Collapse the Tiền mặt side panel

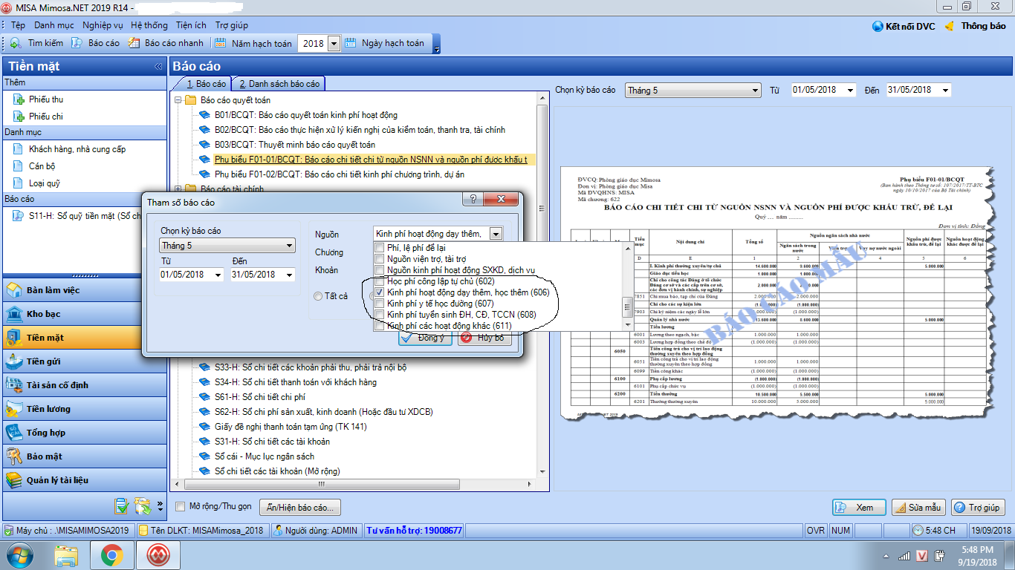pos(158,66)
